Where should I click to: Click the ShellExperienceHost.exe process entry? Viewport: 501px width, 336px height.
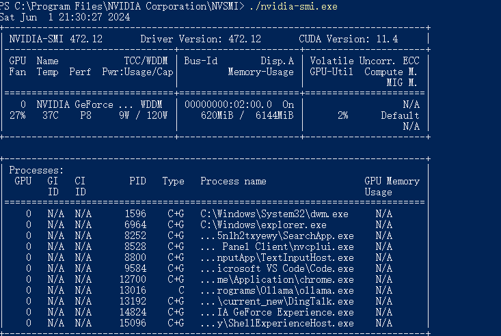click(277, 323)
